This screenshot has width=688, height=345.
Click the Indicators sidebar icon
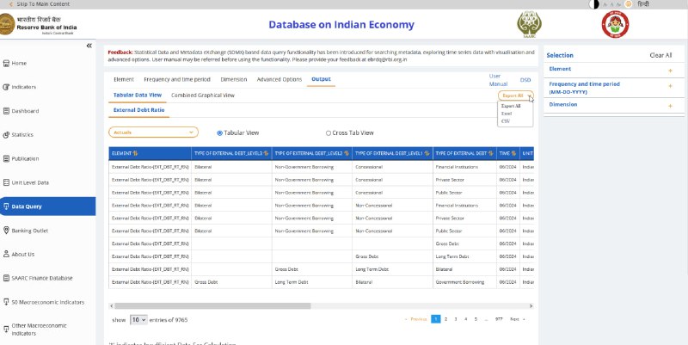coord(6,87)
